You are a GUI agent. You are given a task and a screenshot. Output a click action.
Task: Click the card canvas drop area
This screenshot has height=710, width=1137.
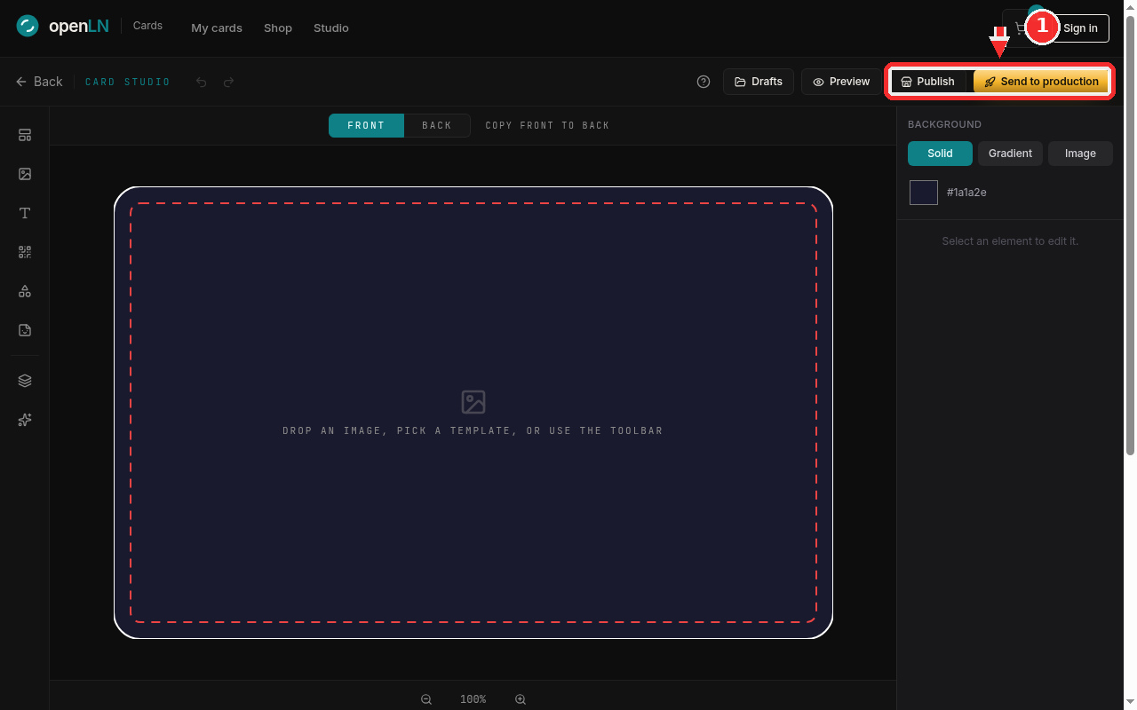(473, 413)
